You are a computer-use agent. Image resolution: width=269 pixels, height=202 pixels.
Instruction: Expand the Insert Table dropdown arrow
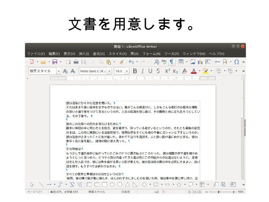coord(187,62)
